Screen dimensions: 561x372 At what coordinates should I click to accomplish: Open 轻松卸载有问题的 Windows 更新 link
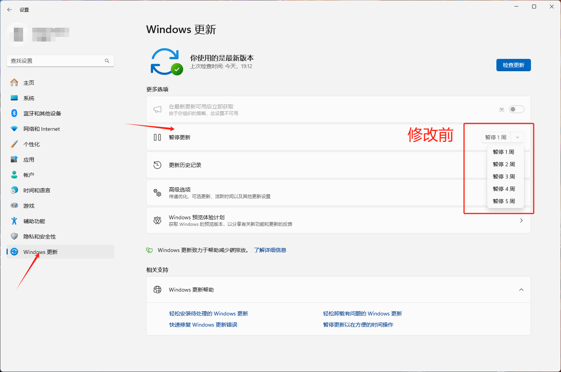[362, 314]
